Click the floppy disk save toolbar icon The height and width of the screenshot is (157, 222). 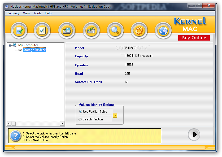pos(67,30)
